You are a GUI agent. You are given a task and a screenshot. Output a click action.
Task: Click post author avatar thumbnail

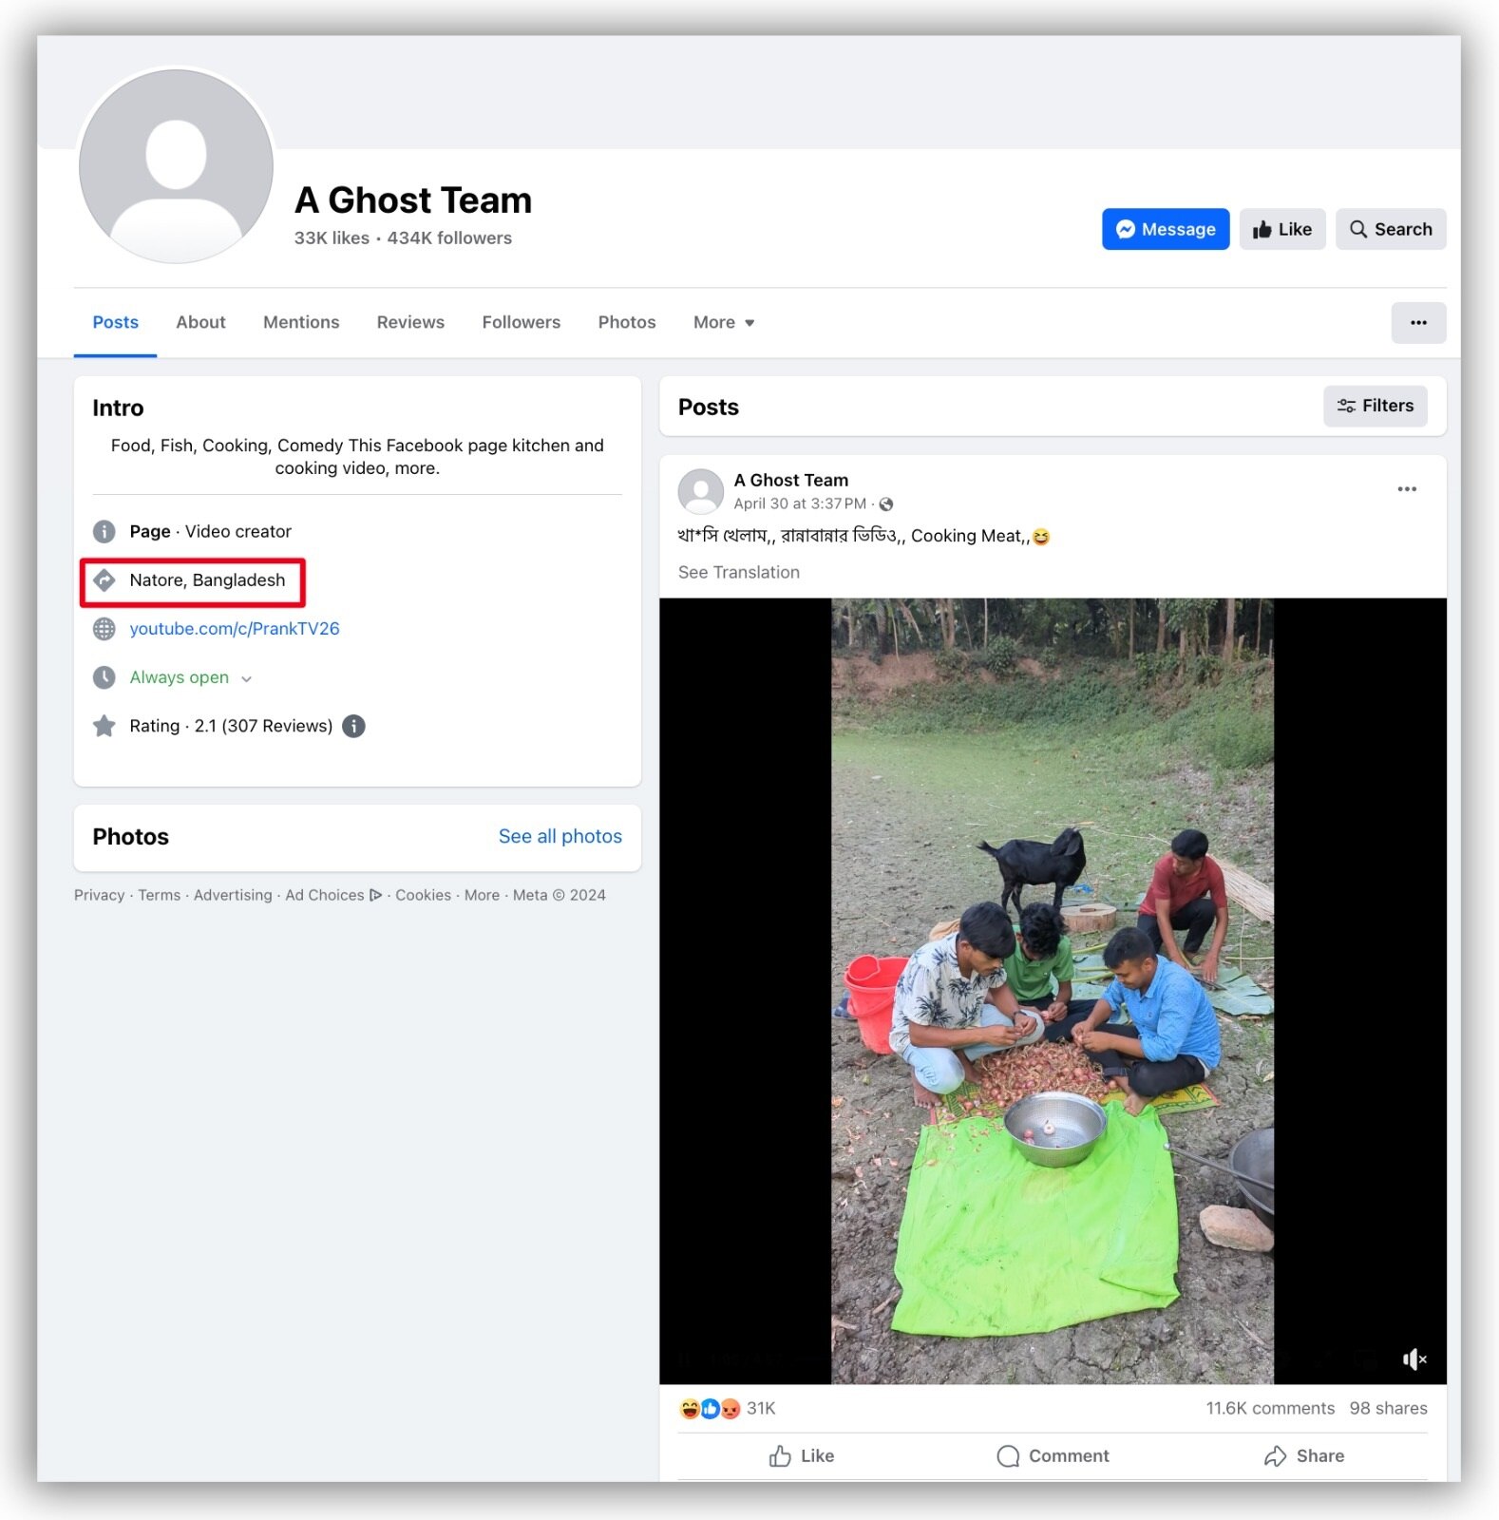coord(701,491)
